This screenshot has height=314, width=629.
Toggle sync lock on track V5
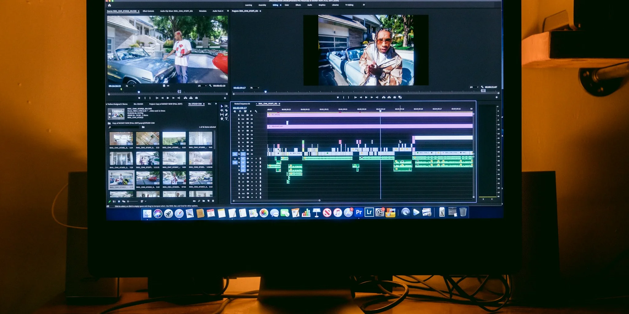248,138
